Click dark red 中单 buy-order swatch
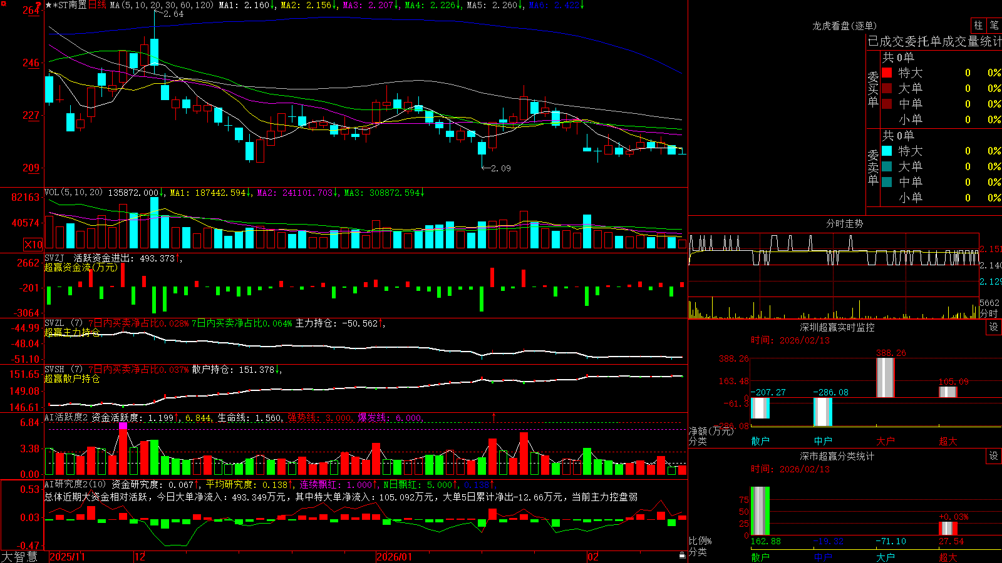Viewport: 1002px width, 563px height. [887, 103]
